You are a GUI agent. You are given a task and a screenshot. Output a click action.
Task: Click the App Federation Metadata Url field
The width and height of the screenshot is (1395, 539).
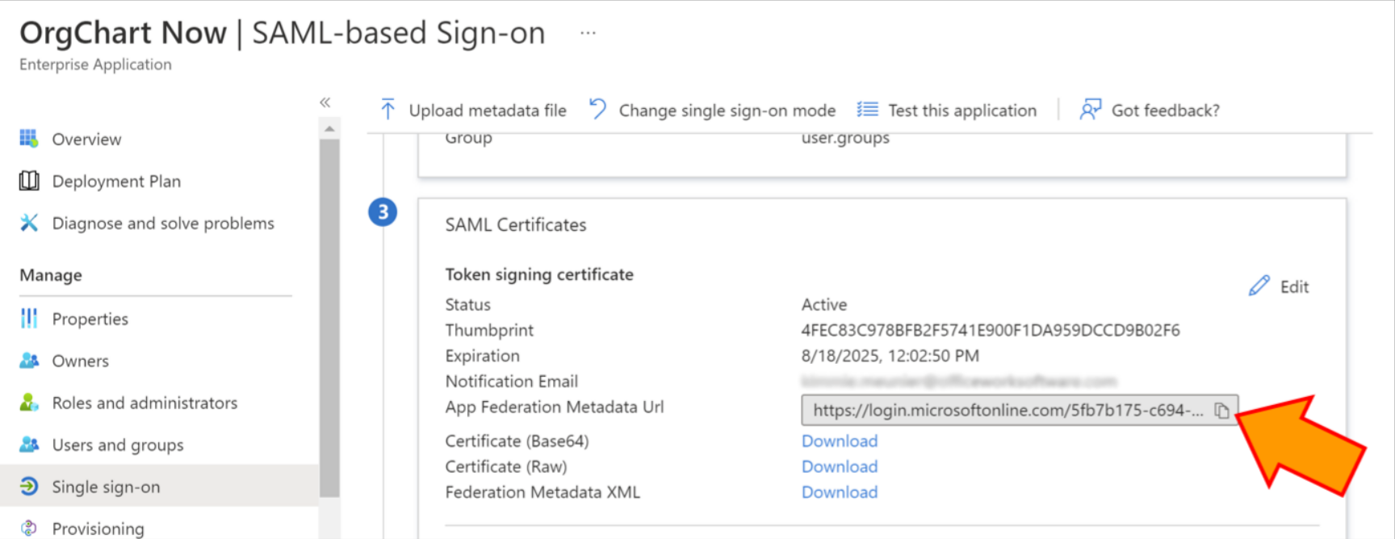coord(1020,410)
